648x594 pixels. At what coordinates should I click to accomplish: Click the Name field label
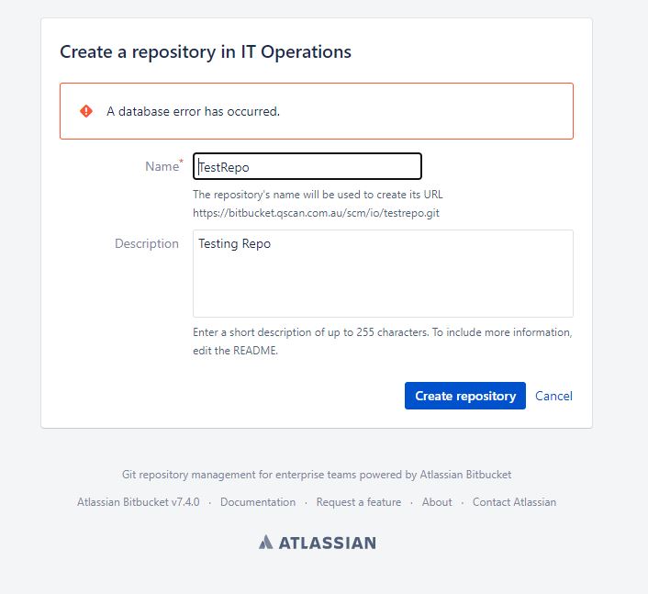tap(162, 166)
